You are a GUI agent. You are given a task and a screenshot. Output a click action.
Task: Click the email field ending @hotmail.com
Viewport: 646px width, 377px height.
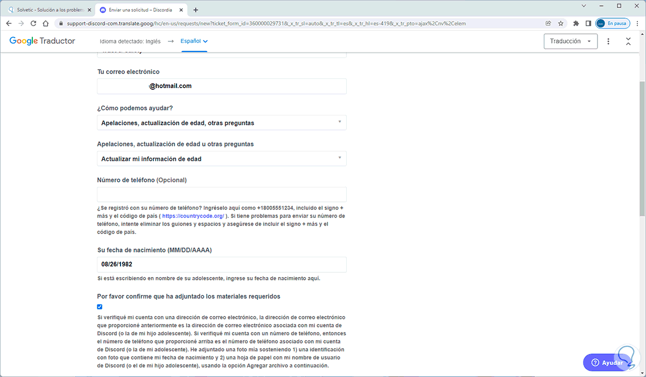tap(222, 86)
